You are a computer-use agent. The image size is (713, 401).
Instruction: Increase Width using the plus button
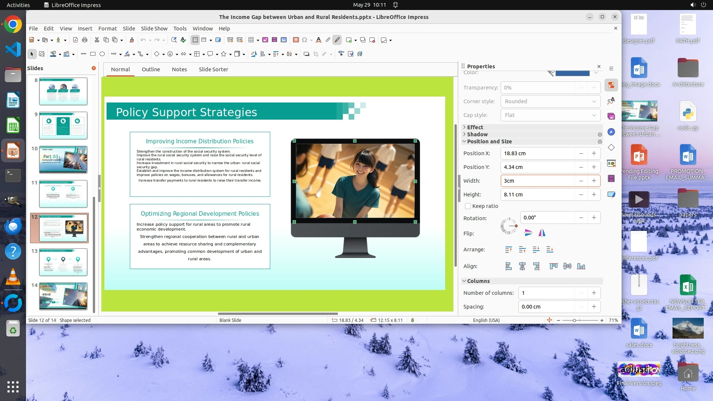(x=594, y=181)
